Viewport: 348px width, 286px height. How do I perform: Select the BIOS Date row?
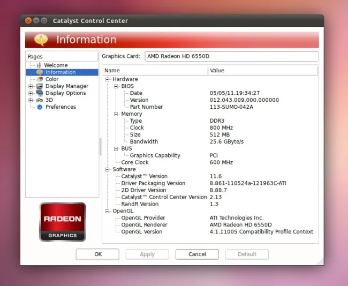click(210, 93)
